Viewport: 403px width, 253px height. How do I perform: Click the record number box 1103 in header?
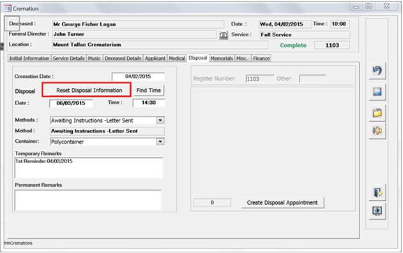tap(332, 45)
